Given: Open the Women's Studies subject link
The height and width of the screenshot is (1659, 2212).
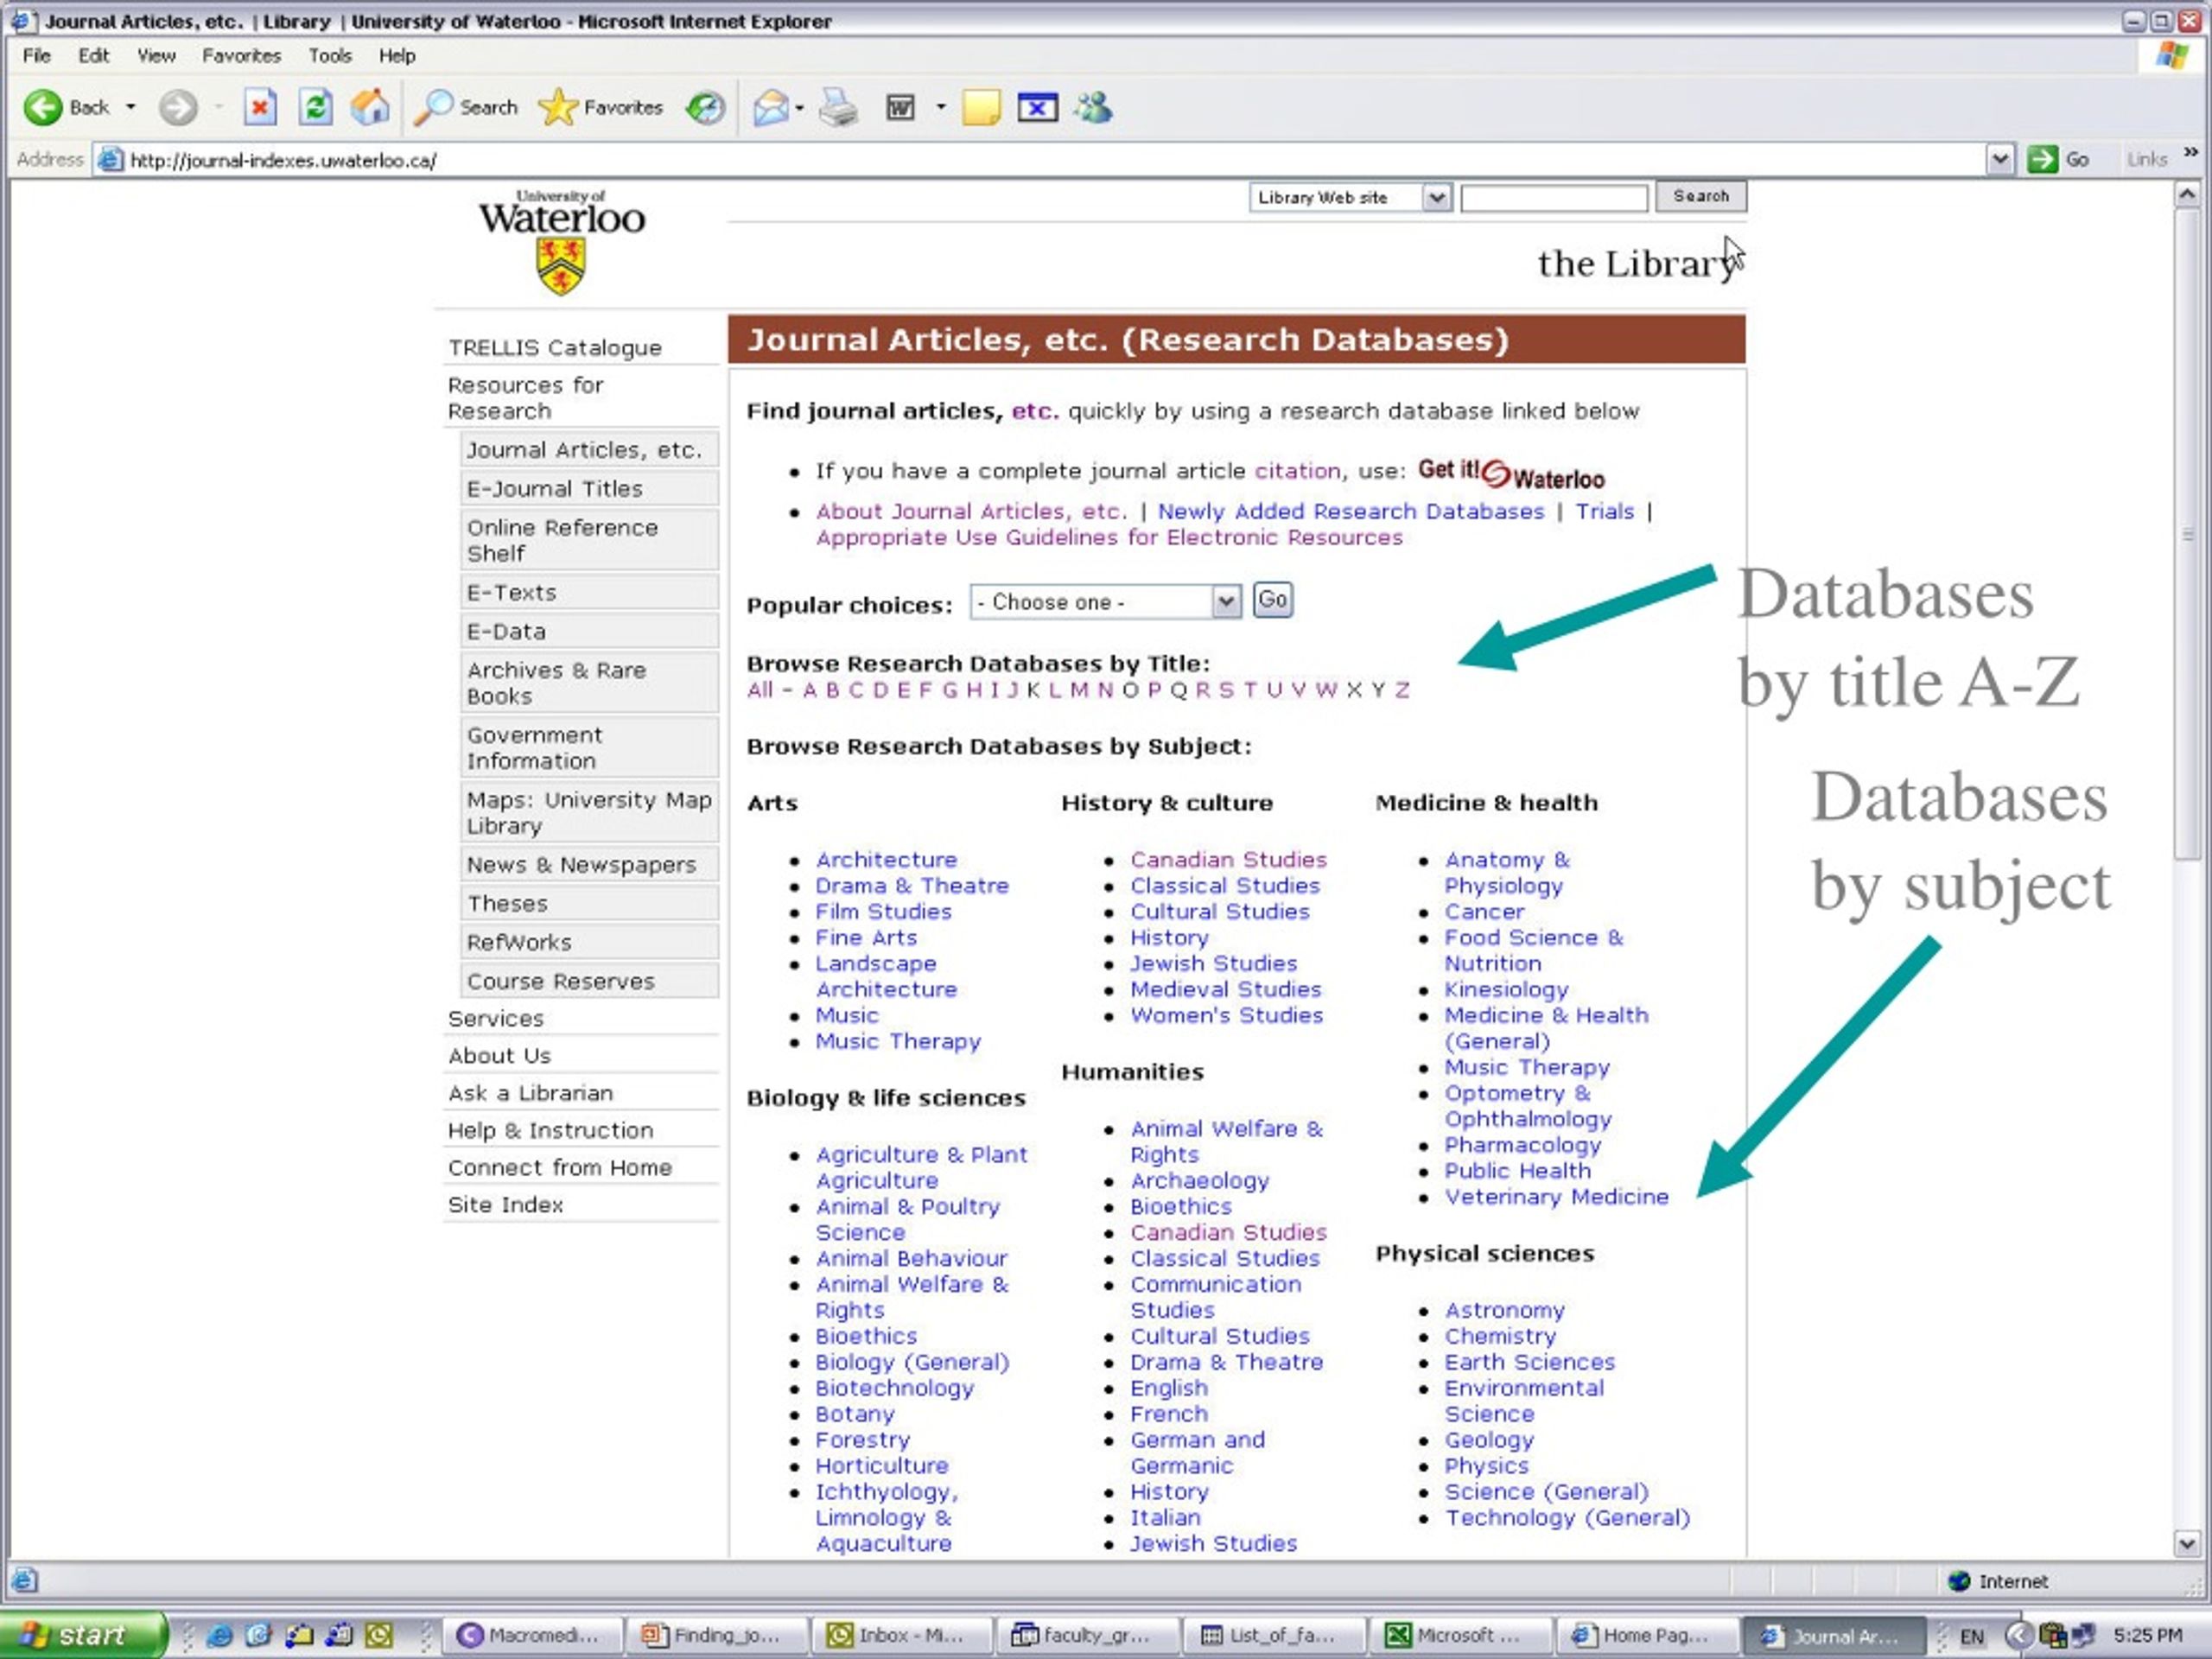Looking at the screenshot, I should 1226,1016.
